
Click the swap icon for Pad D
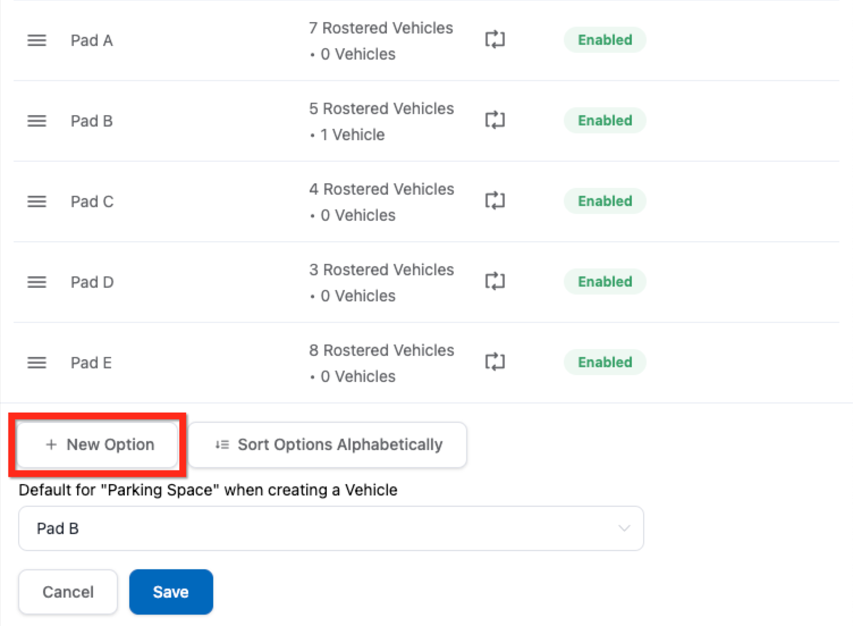[x=495, y=282]
